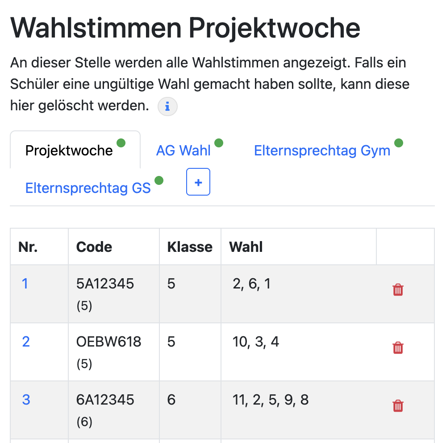Click the Nr. column header
442x443 pixels.
28,247
